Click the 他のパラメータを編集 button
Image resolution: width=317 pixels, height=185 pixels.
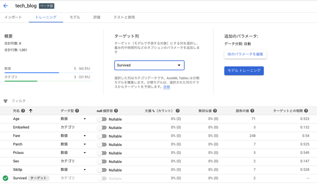[x=245, y=54]
